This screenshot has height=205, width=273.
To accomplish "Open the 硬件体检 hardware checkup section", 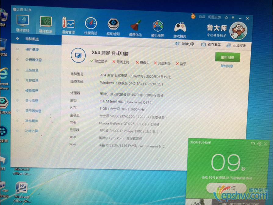I will [23, 24].
